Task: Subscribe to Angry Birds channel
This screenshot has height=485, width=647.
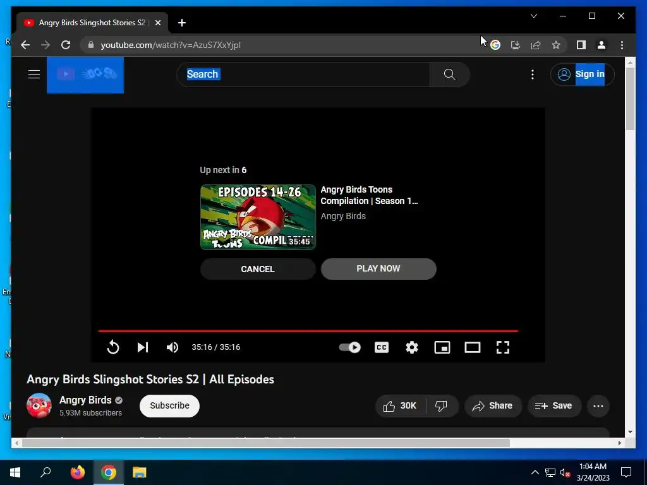Action: pyautogui.click(x=169, y=406)
